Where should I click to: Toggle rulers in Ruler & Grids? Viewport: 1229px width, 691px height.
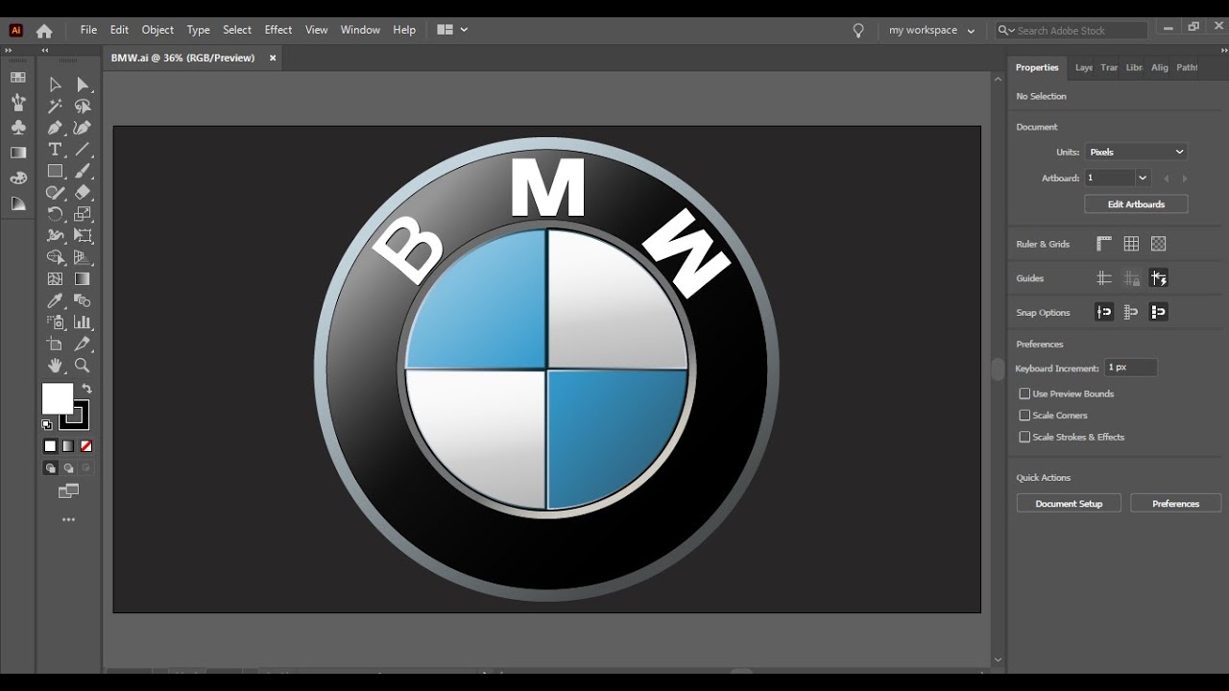click(1104, 244)
